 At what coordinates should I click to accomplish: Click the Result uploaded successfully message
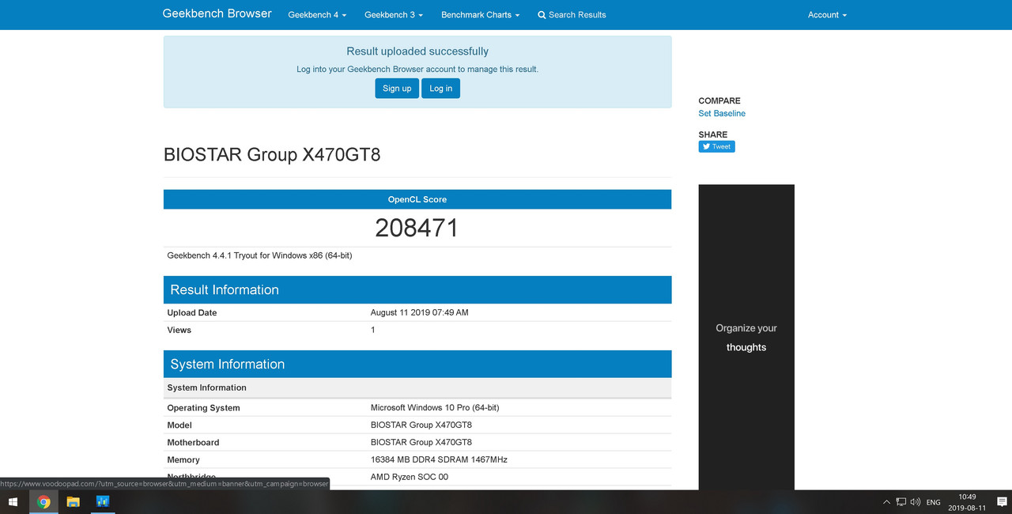coord(417,51)
